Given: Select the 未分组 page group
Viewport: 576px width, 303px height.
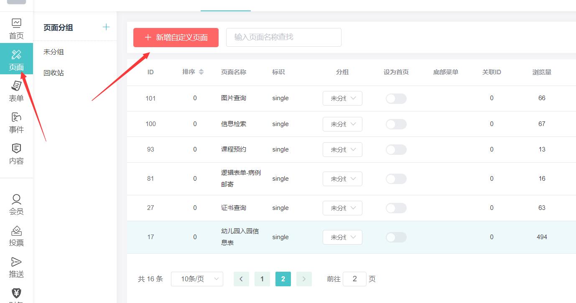Looking at the screenshot, I should point(54,52).
